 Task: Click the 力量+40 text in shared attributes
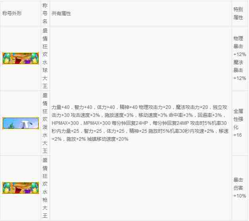(x=60, y=107)
